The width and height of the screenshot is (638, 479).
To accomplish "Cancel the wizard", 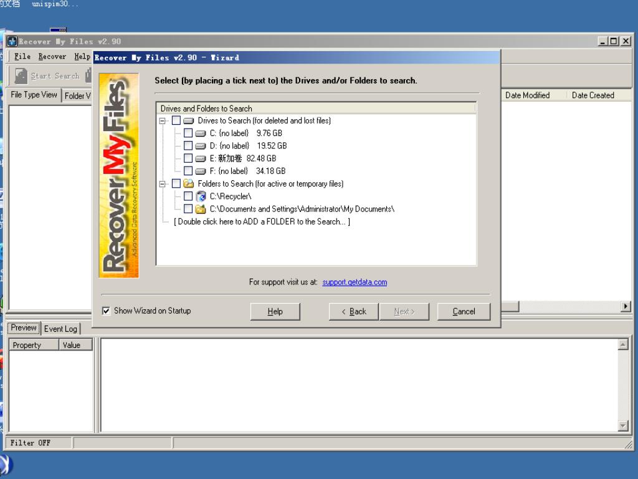I will [464, 312].
